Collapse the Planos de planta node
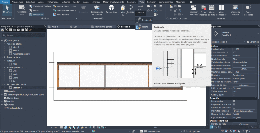The width and height of the screenshot is (260, 133). click(x=5, y=44)
